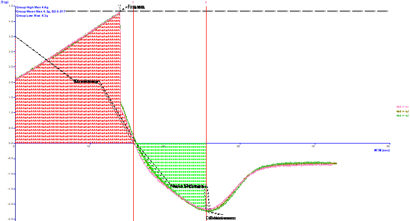Screen dimensions: 410x221
Task: Select the Group Mean Max annotation
Action: click(41, 11)
